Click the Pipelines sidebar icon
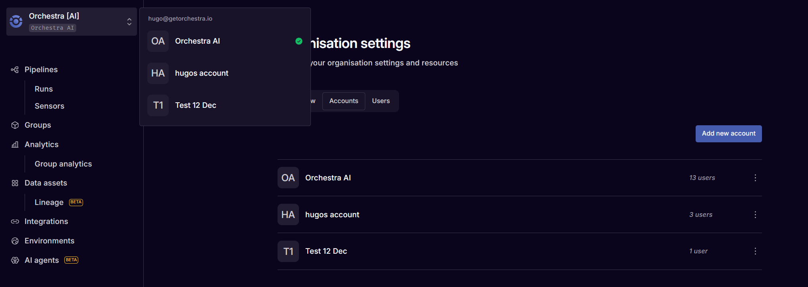This screenshot has width=808, height=287. point(15,70)
